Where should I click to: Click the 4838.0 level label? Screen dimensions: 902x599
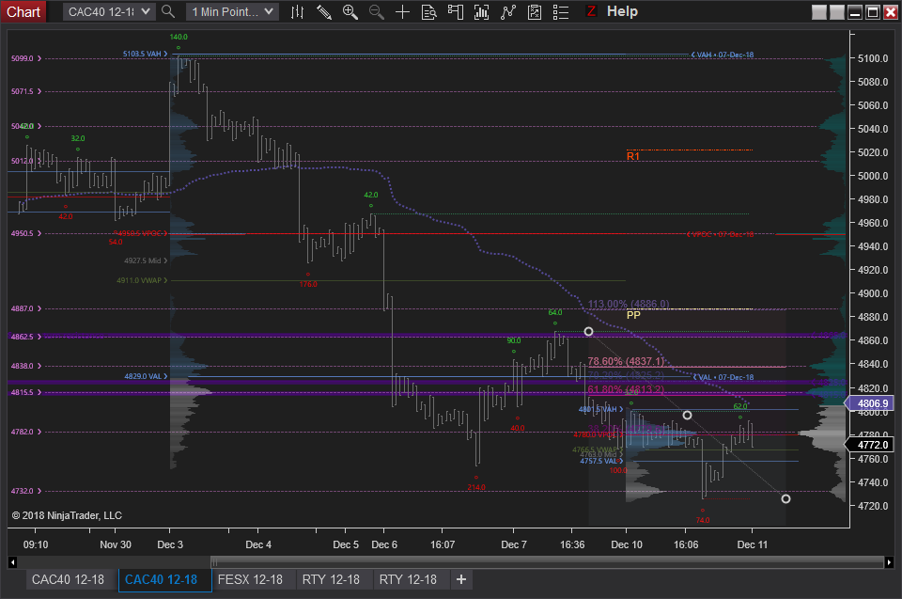[x=26, y=366]
